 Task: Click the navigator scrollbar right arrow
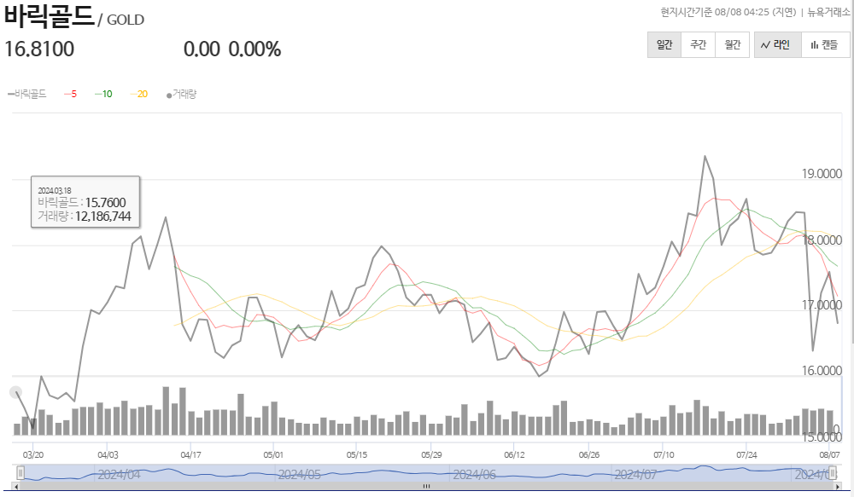(838, 486)
